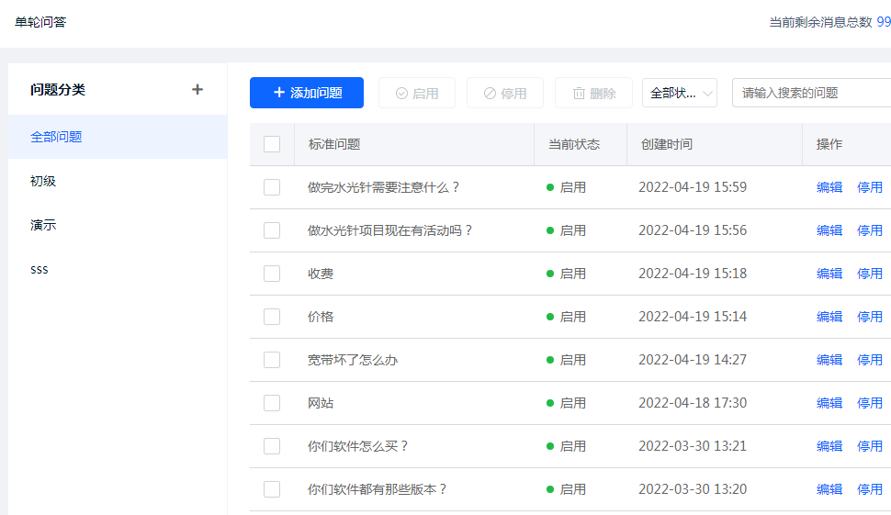
Task: Select 全部问题 category in the sidebar
Action: pos(57,137)
